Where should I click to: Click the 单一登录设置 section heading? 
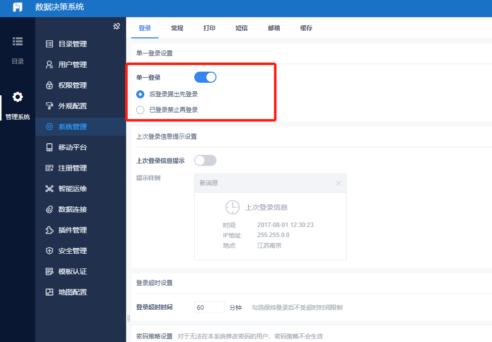click(x=154, y=53)
